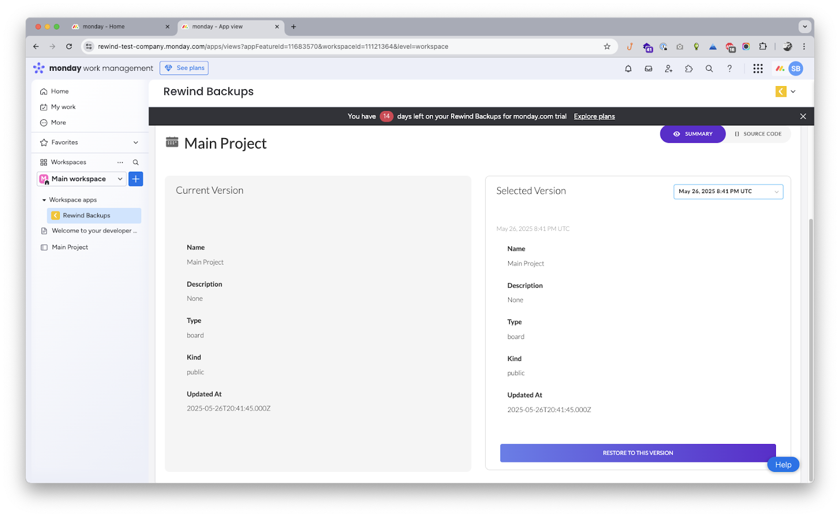Search workspaces with the magnifier icon
Viewport: 840px width, 517px height.
pyautogui.click(x=135, y=162)
